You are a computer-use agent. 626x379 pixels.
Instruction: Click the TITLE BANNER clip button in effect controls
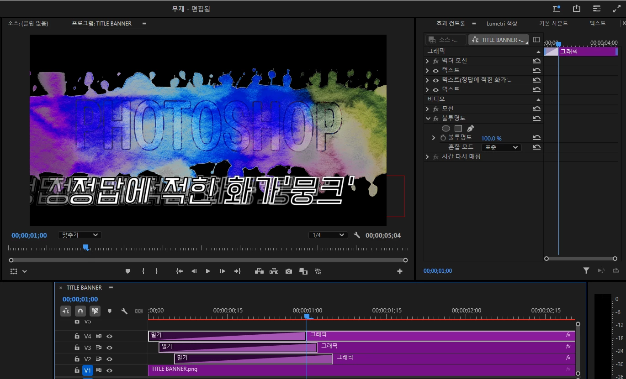tap(499, 40)
